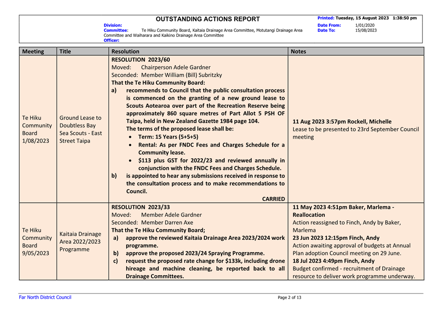This screenshot has height=312, width=441.
Task: Select the 'Date To:' label
Action: click(x=326, y=30)
